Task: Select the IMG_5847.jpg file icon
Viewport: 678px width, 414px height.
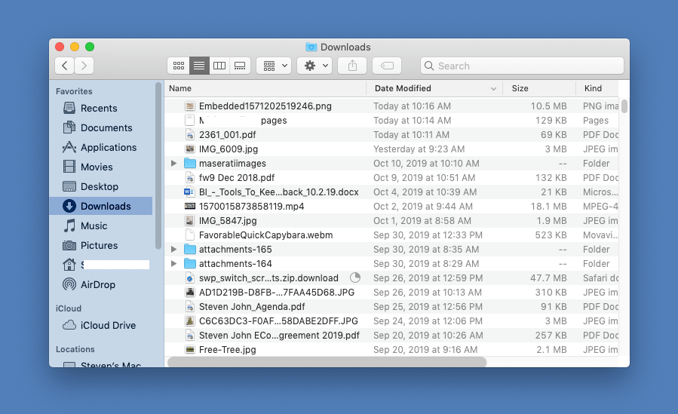Action: [x=190, y=220]
